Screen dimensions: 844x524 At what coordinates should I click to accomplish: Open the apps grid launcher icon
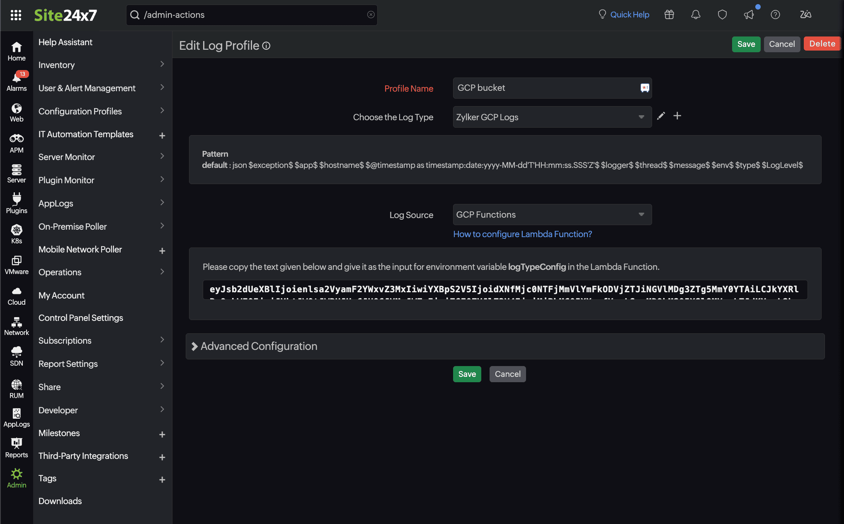pyautogui.click(x=16, y=15)
